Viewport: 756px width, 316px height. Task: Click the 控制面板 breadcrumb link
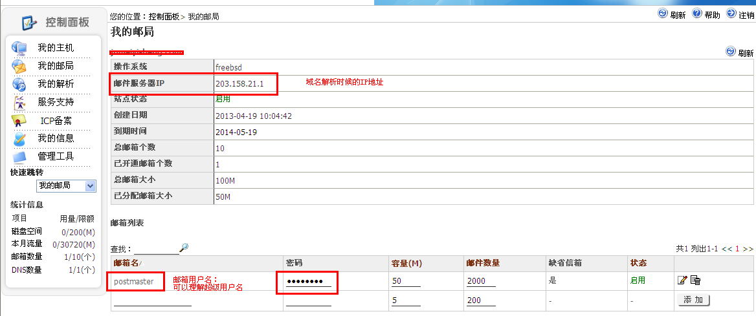164,16
